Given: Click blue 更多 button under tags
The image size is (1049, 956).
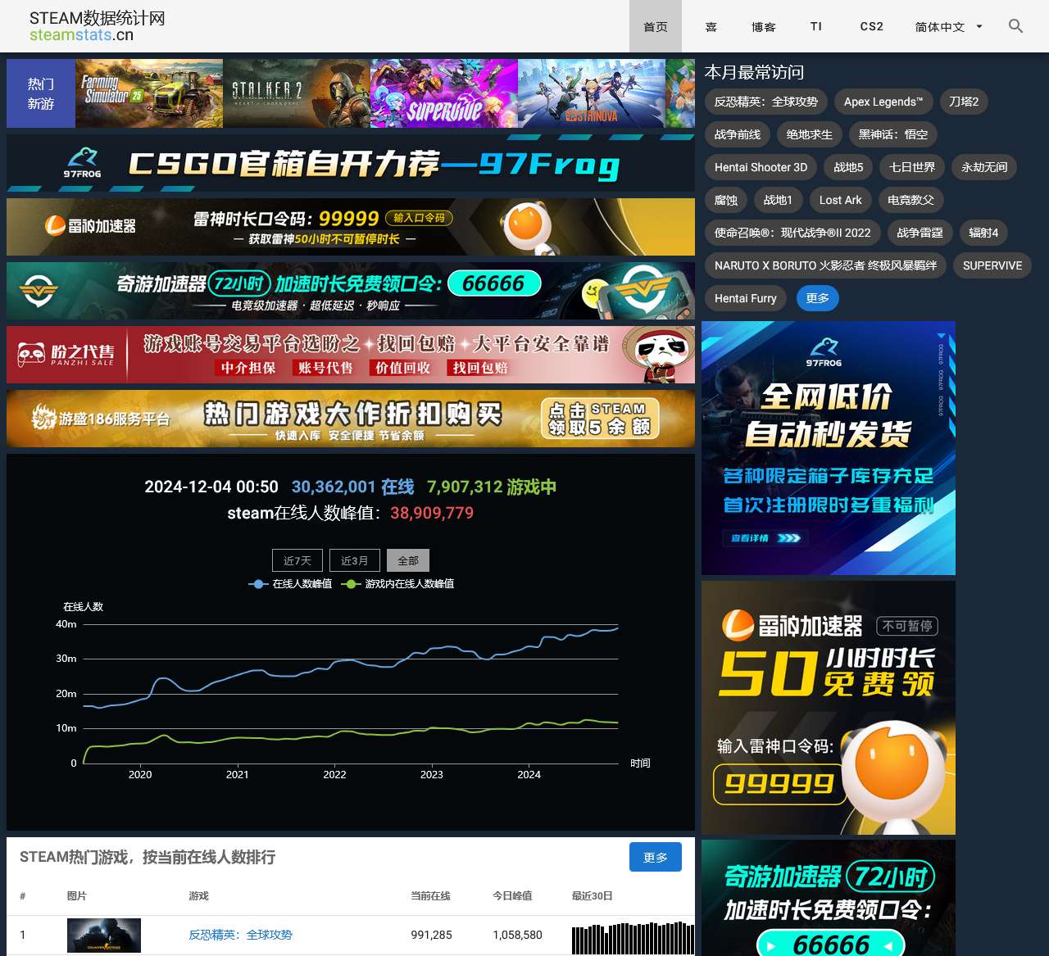Looking at the screenshot, I should pyautogui.click(x=818, y=298).
